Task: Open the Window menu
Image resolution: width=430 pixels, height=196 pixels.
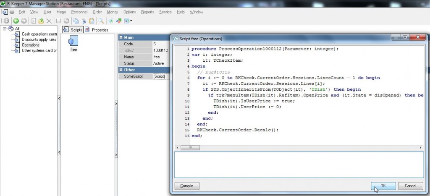Action: click(197, 12)
